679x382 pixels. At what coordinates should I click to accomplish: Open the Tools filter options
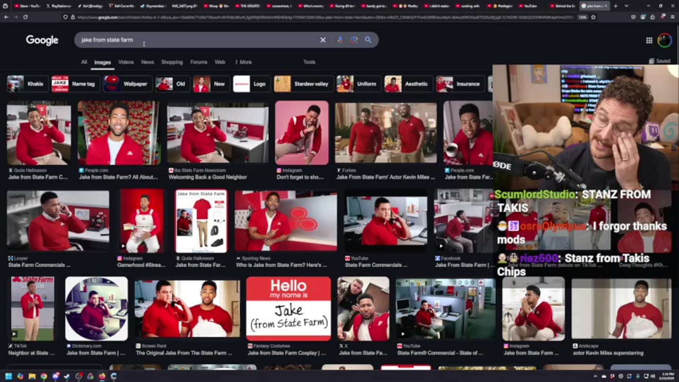coord(309,62)
